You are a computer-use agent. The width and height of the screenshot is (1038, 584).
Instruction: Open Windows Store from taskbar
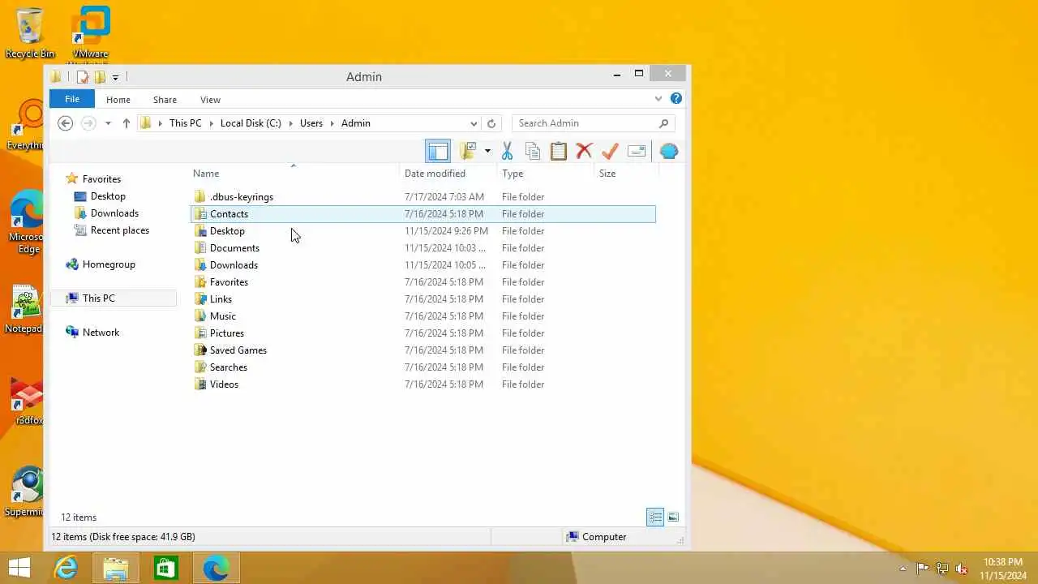[x=165, y=568]
